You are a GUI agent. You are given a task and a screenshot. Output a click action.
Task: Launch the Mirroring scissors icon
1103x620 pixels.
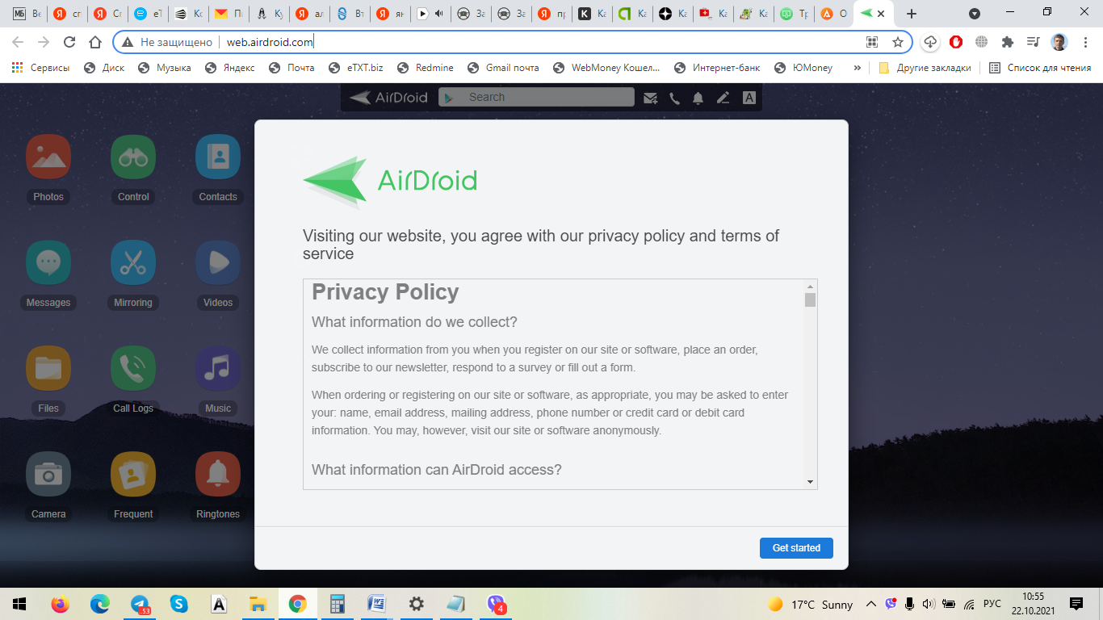point(133,263)
